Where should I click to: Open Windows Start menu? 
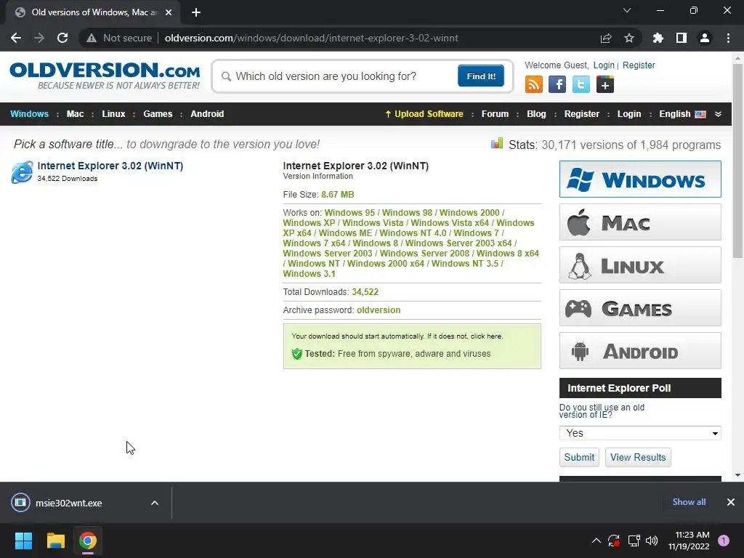(23, 541)
